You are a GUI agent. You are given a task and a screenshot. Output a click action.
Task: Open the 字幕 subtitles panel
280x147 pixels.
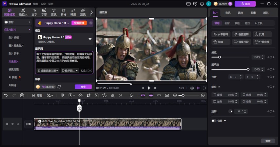[44, 12]
